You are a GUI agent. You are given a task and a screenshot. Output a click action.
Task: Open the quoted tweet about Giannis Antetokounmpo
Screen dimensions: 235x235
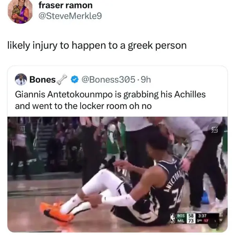click(x=110, y=100)
